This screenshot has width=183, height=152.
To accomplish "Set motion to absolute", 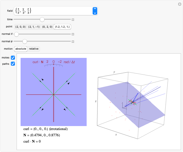I will 21,49.
